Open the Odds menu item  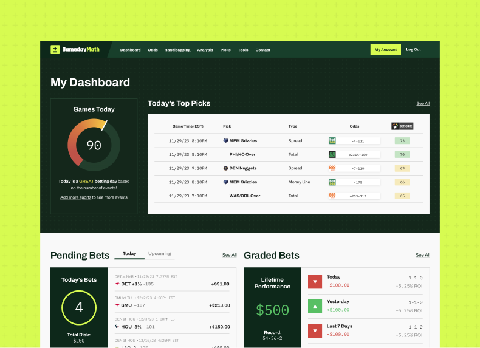(x=153, y=50)
